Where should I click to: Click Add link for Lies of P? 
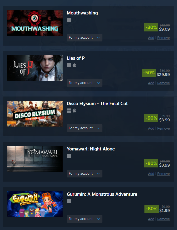click(151, 83)
